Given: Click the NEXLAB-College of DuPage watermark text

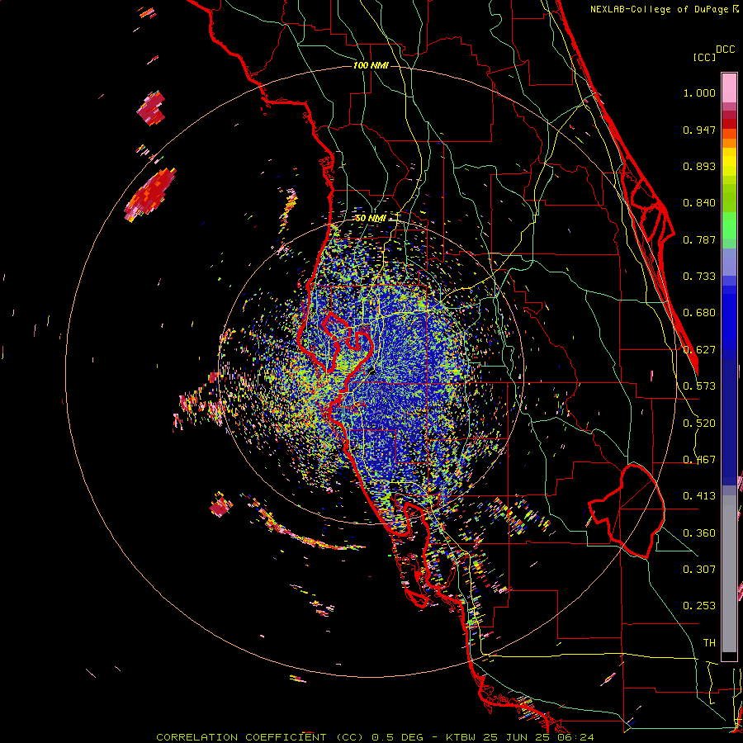Looking at the screenshot, I should 659,9.
